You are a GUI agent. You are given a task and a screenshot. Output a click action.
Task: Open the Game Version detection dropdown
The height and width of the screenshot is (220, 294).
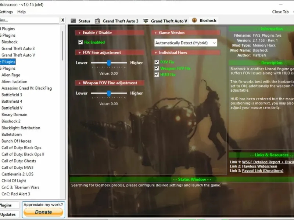[x=186, y=43]
